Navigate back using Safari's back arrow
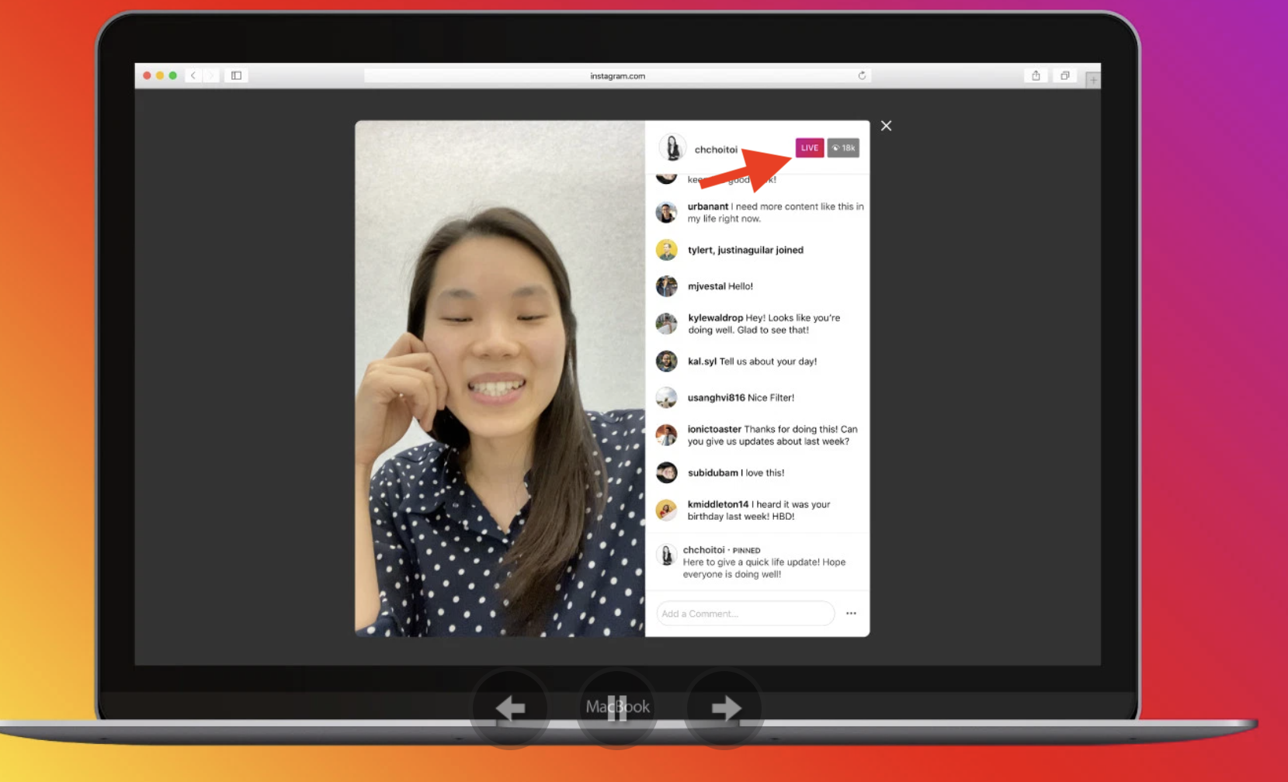The width and height of the screenshot is (1288, 782). click(193, 75)
